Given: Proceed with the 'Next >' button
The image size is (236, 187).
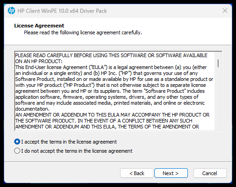Looking at the screenshot, I should 171,173.
